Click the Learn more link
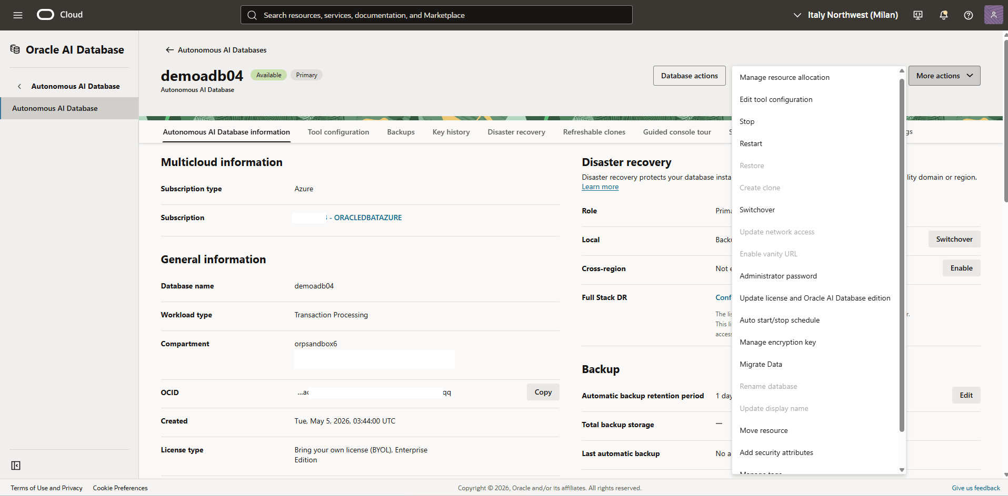The height and width of the screenshot is (496, 1008). [x=600, y=187]
